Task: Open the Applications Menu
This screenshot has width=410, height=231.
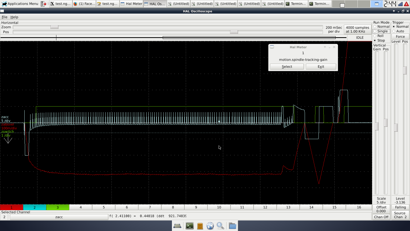Action: [x=20, y=4]
